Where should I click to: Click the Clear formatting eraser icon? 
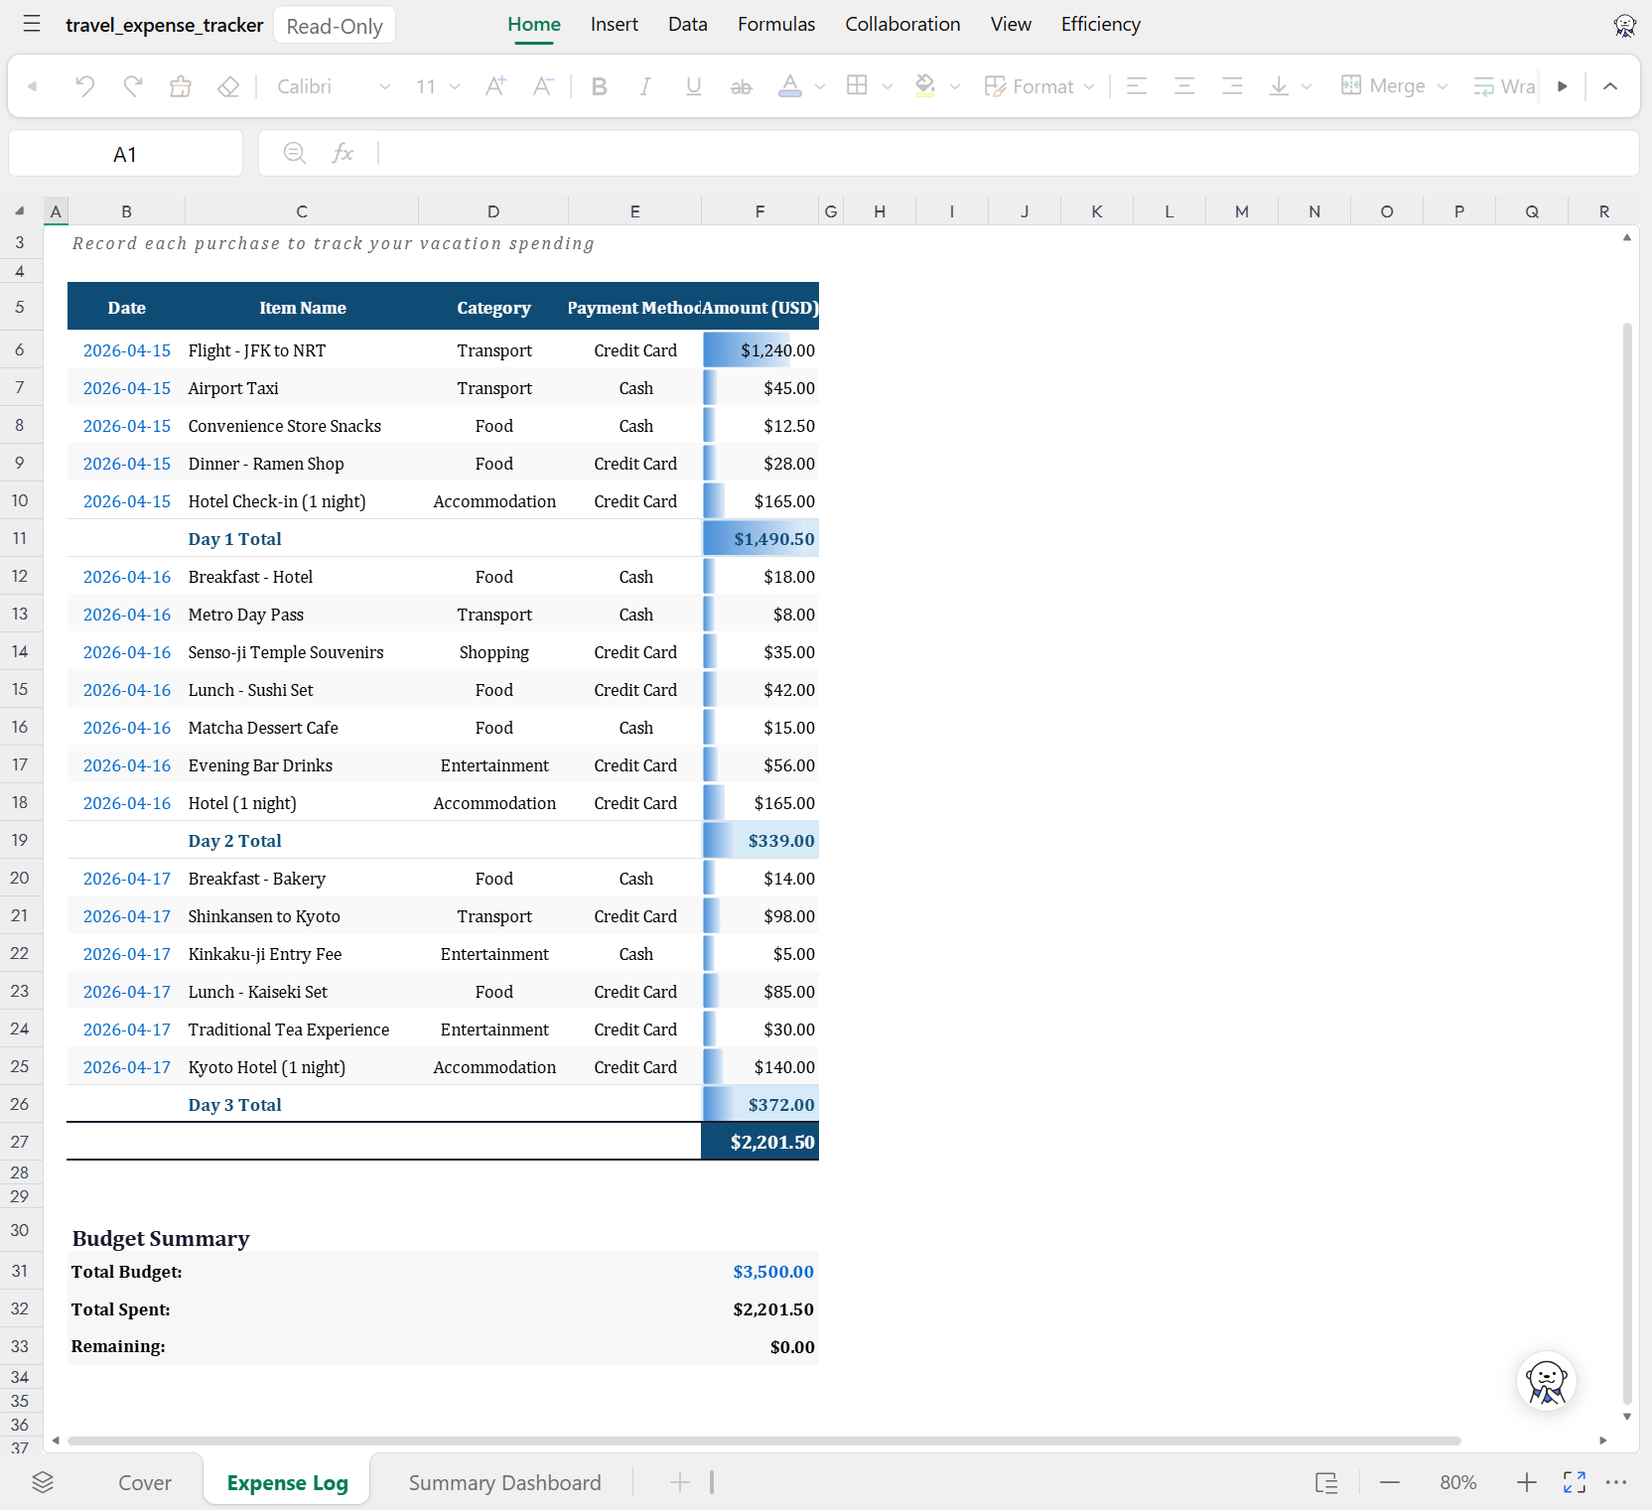pos(228,86)
